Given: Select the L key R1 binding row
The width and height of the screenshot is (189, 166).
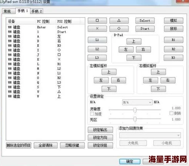Looking at the screenshot, I should click(x=45, y=64).
